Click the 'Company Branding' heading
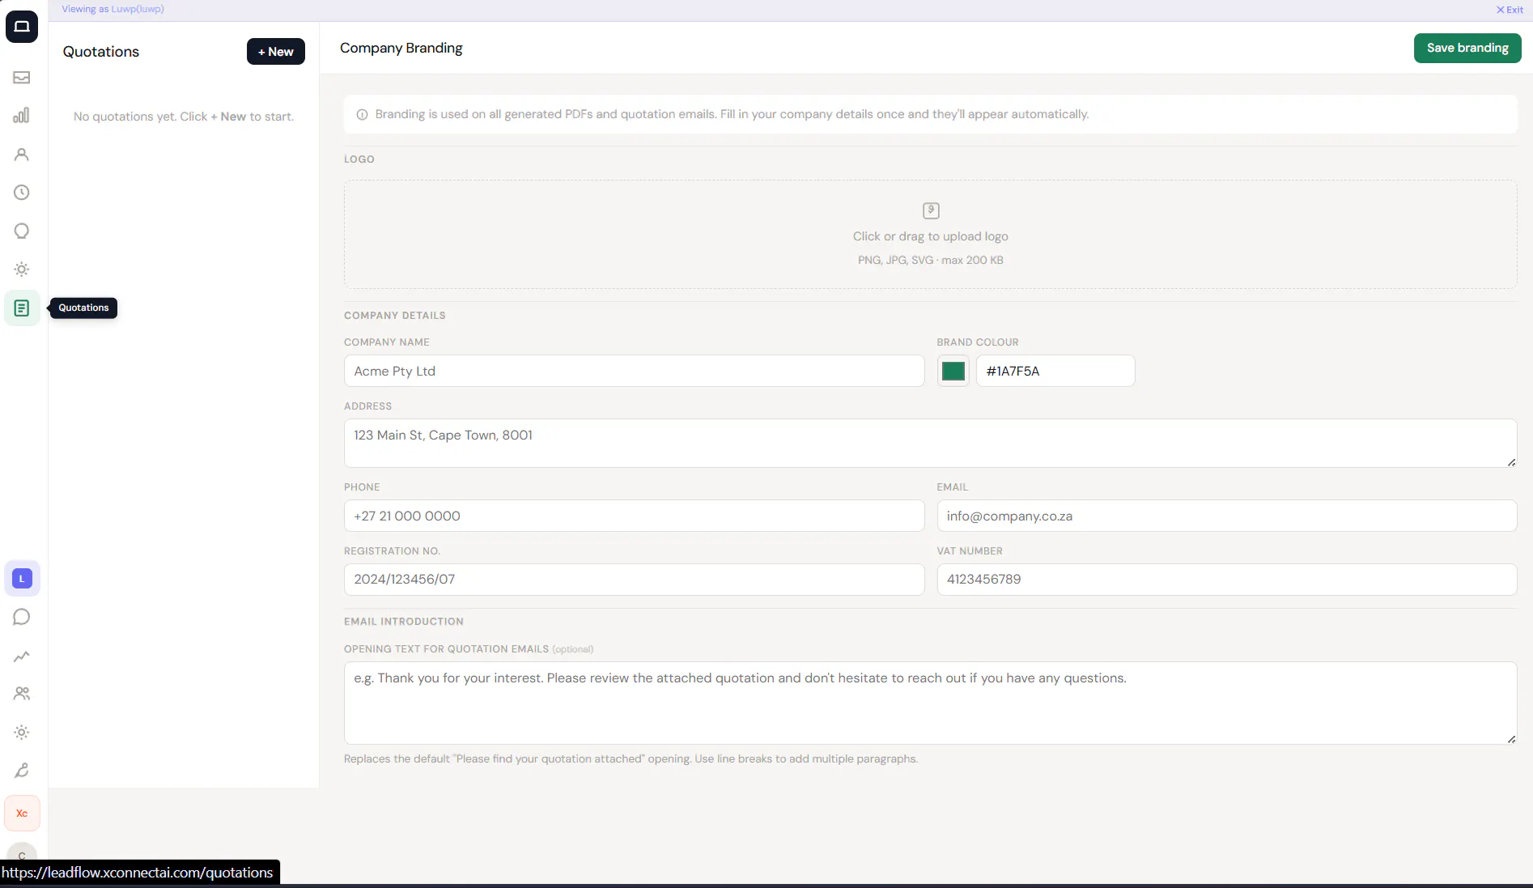The height and width of the screenshot is (888, 1533). click(x=401, y=48)
